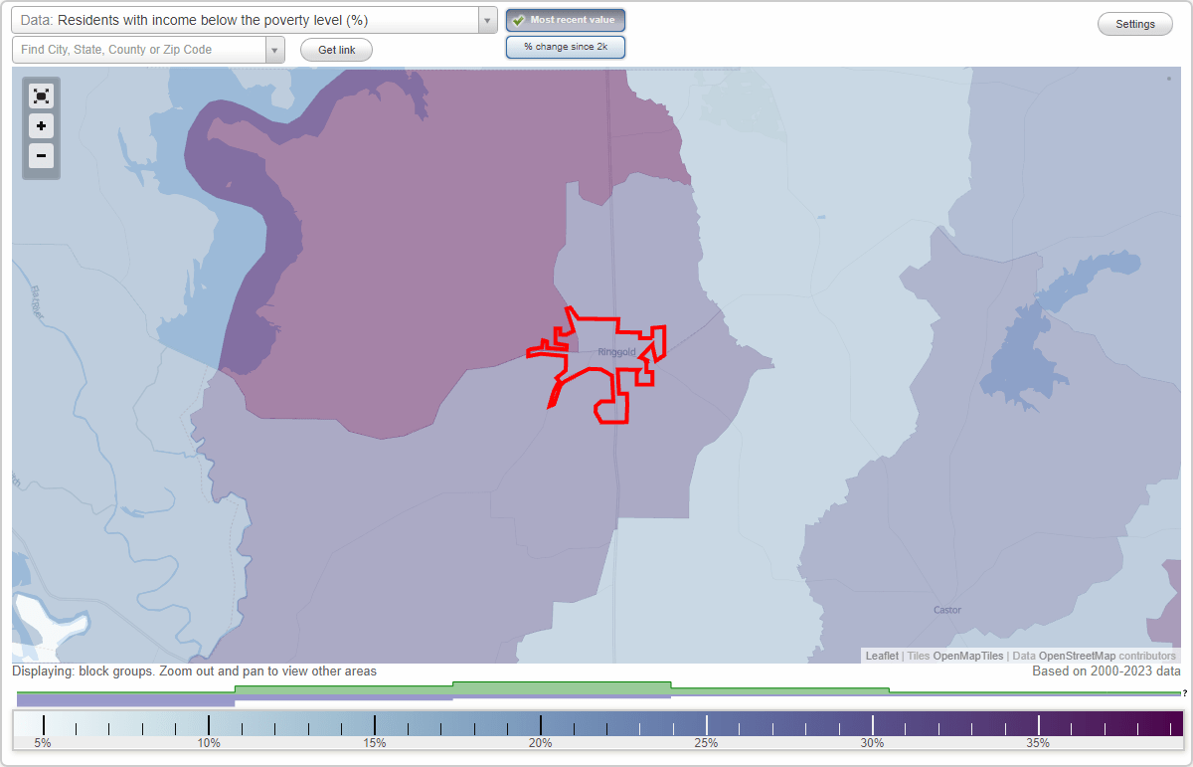The width and height of the screenshot is (1193, 767).
Task: Zoom in using the plus icon
Action: click(41, 126)
